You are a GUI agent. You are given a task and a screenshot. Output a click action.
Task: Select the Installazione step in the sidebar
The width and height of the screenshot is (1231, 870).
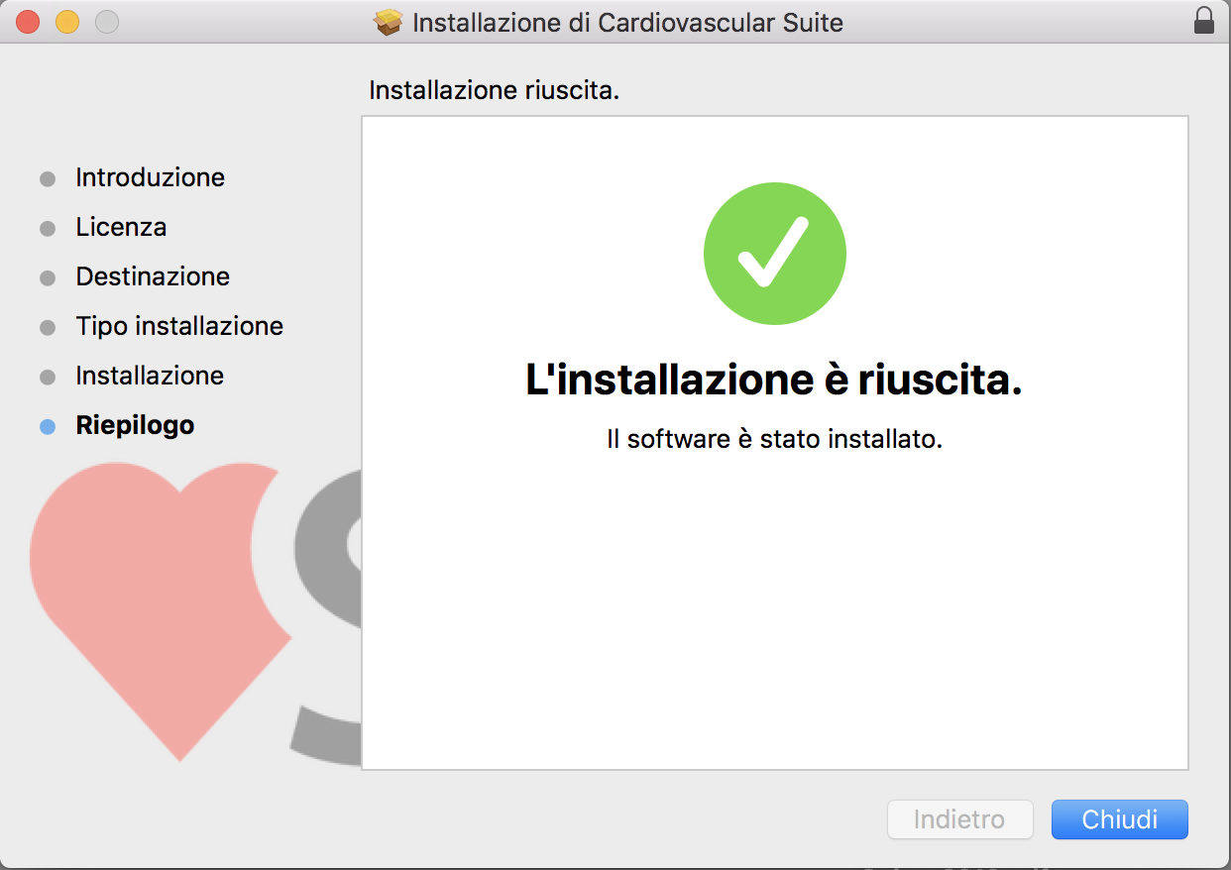150,376
